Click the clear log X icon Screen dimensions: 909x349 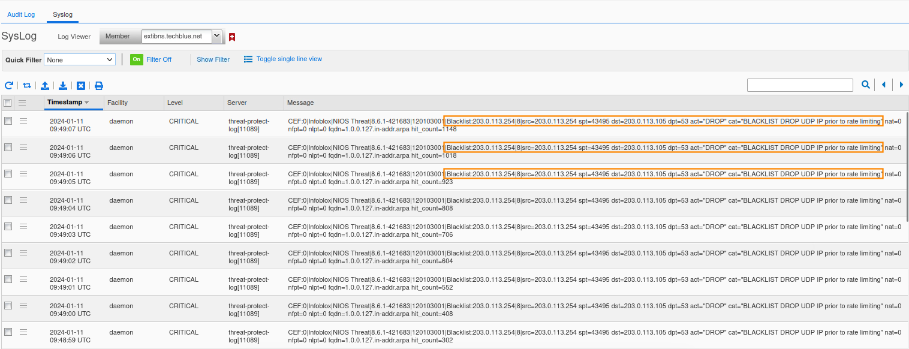[81, 86]
